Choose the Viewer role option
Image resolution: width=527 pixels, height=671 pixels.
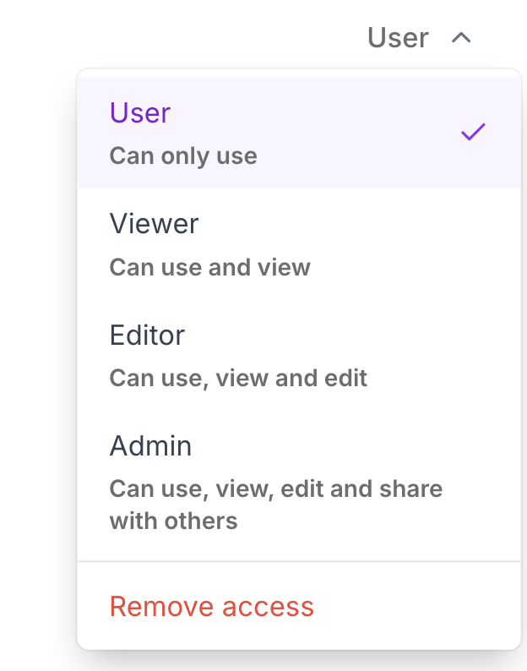tap(299, 244)
